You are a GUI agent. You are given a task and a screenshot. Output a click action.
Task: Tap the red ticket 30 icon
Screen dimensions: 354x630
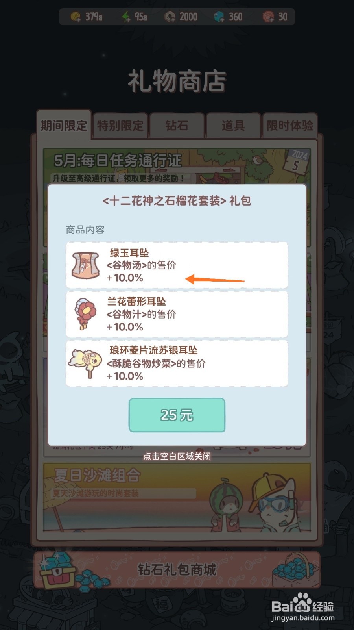[269, 17]
